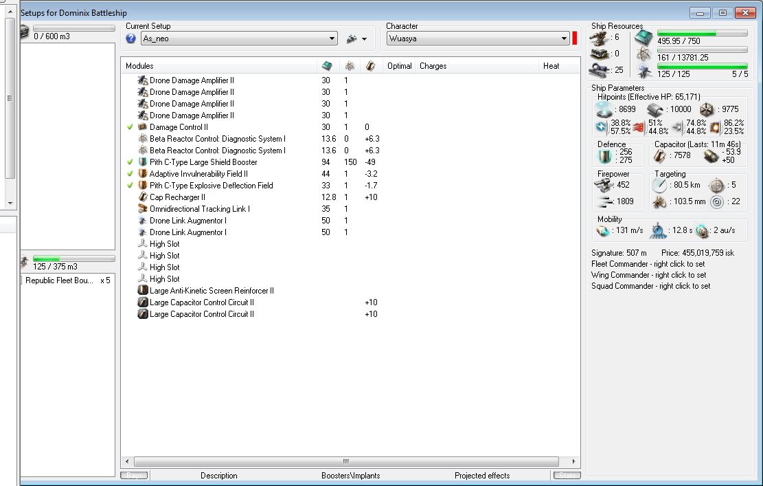Screen dimensions: 763x486
Task: Click the max velocity icon showing 131 m/s
Action: (604, 231)
